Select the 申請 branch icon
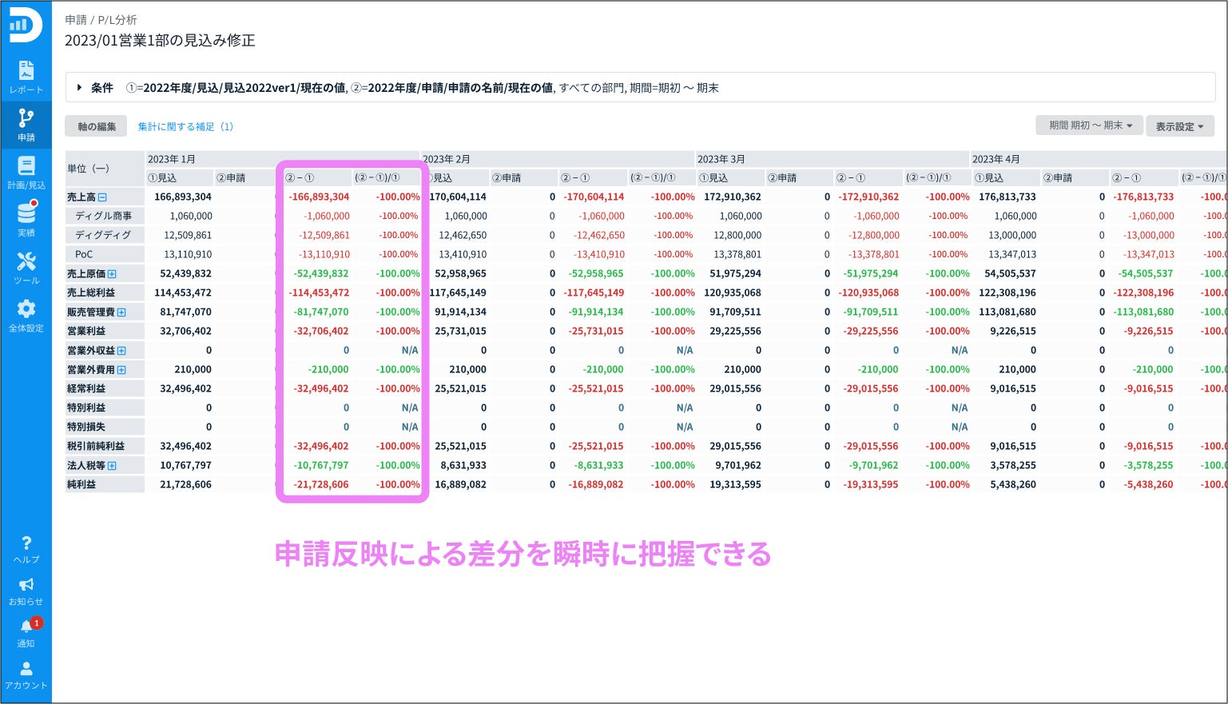This screenshot has height=704, width=1228. click(26, 123)
